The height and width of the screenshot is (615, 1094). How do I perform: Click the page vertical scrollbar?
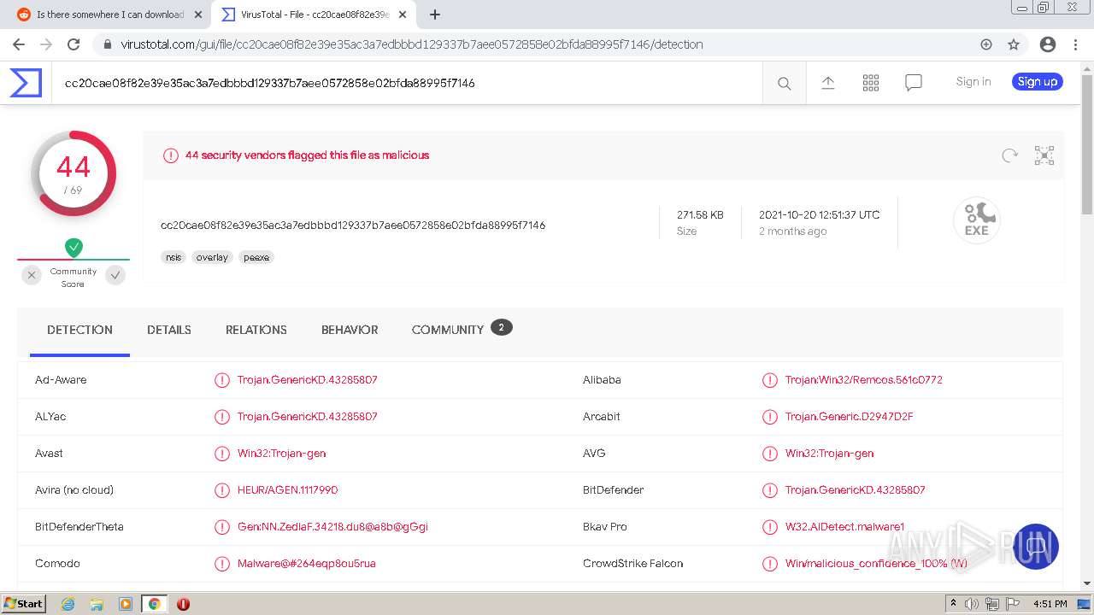1087,143
